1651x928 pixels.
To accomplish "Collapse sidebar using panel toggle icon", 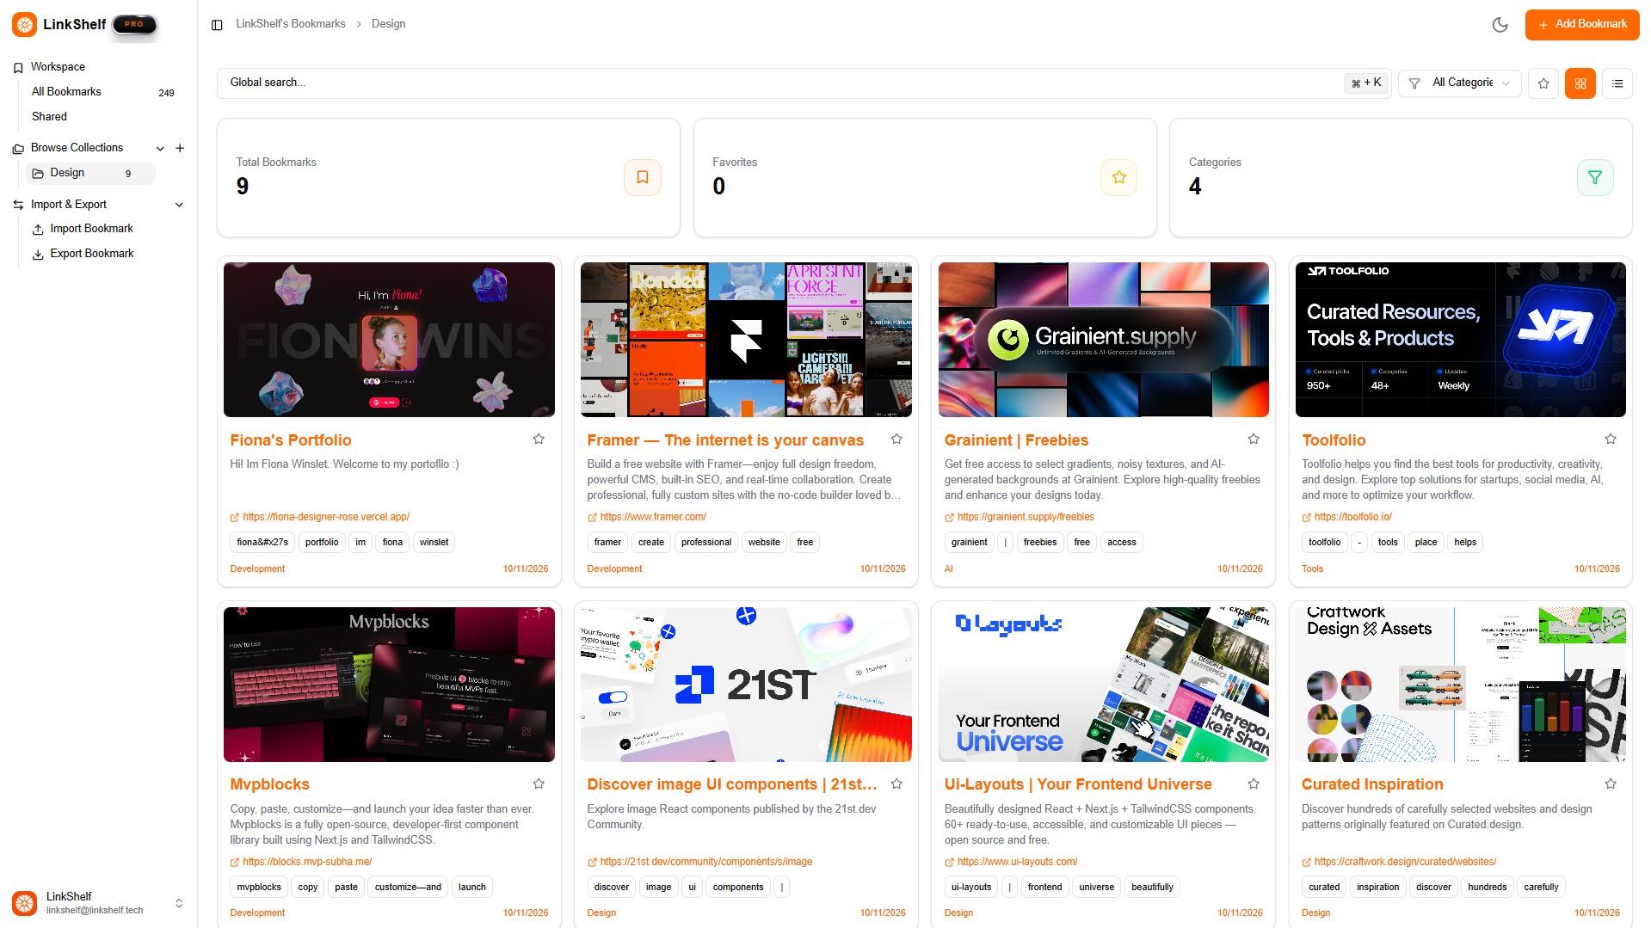I will coord(217,25).
